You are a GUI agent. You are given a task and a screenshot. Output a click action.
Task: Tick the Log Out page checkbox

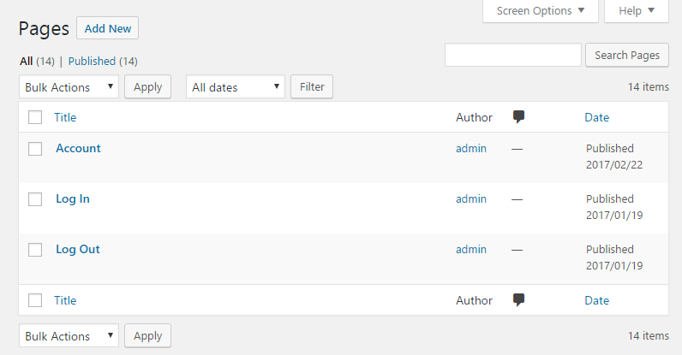35,250
